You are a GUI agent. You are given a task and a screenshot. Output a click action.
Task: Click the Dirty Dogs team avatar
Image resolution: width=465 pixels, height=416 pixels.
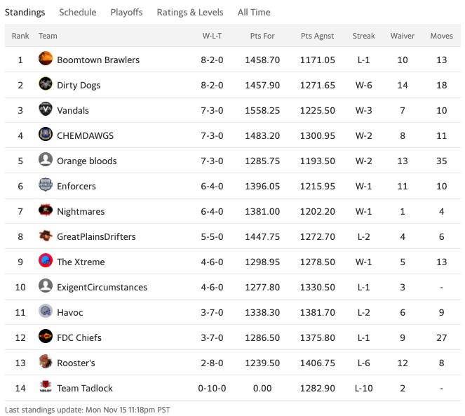[x=46, y=83]
